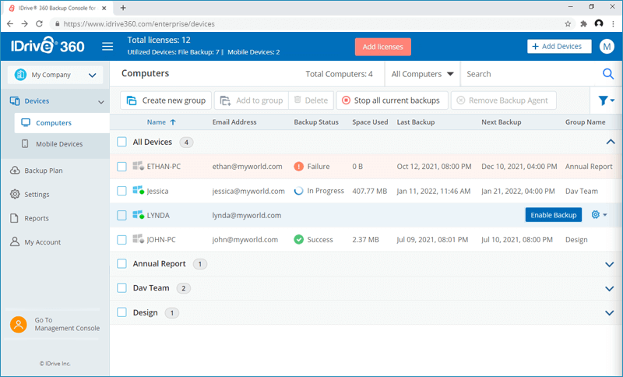The width and height of the screenshot is (623, 377).
Task: Open the All Computers dropdown
Action: 422,74
